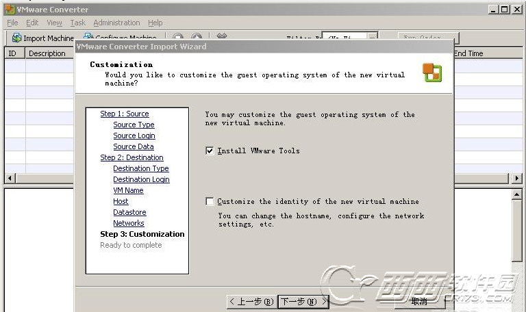Image resolution: width=526 pixels, height=312 pixels.
Task: Click the End Time column header
Action: coord(487,53)
